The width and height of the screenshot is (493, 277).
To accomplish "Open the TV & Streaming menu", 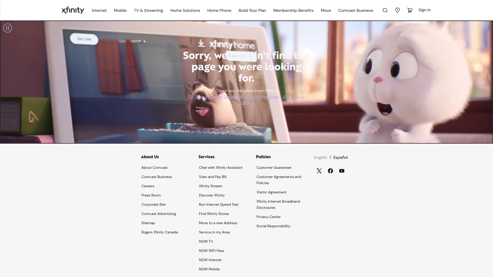I will point(148,11).
